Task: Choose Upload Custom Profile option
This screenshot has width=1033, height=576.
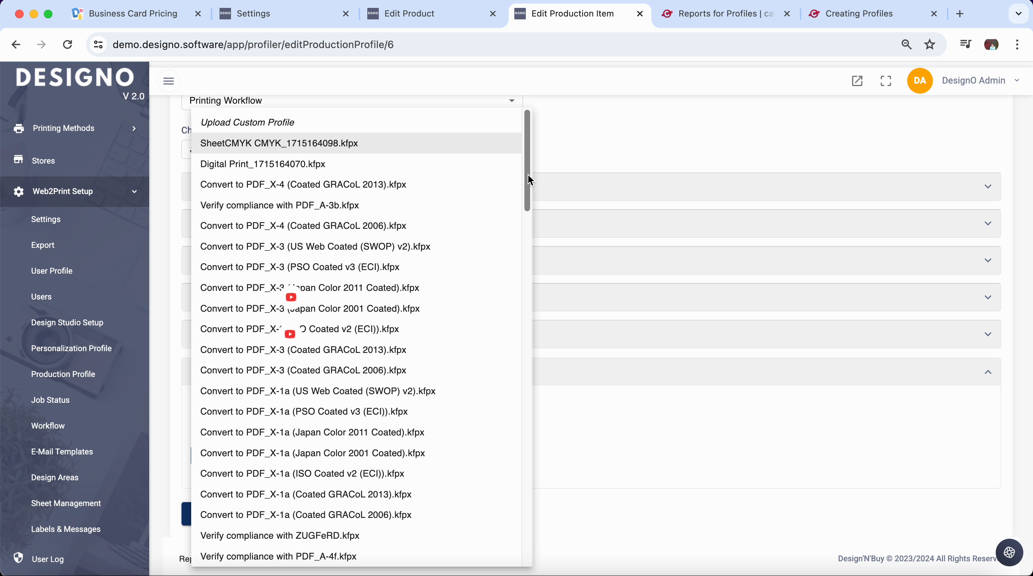Action: point(247,122)
